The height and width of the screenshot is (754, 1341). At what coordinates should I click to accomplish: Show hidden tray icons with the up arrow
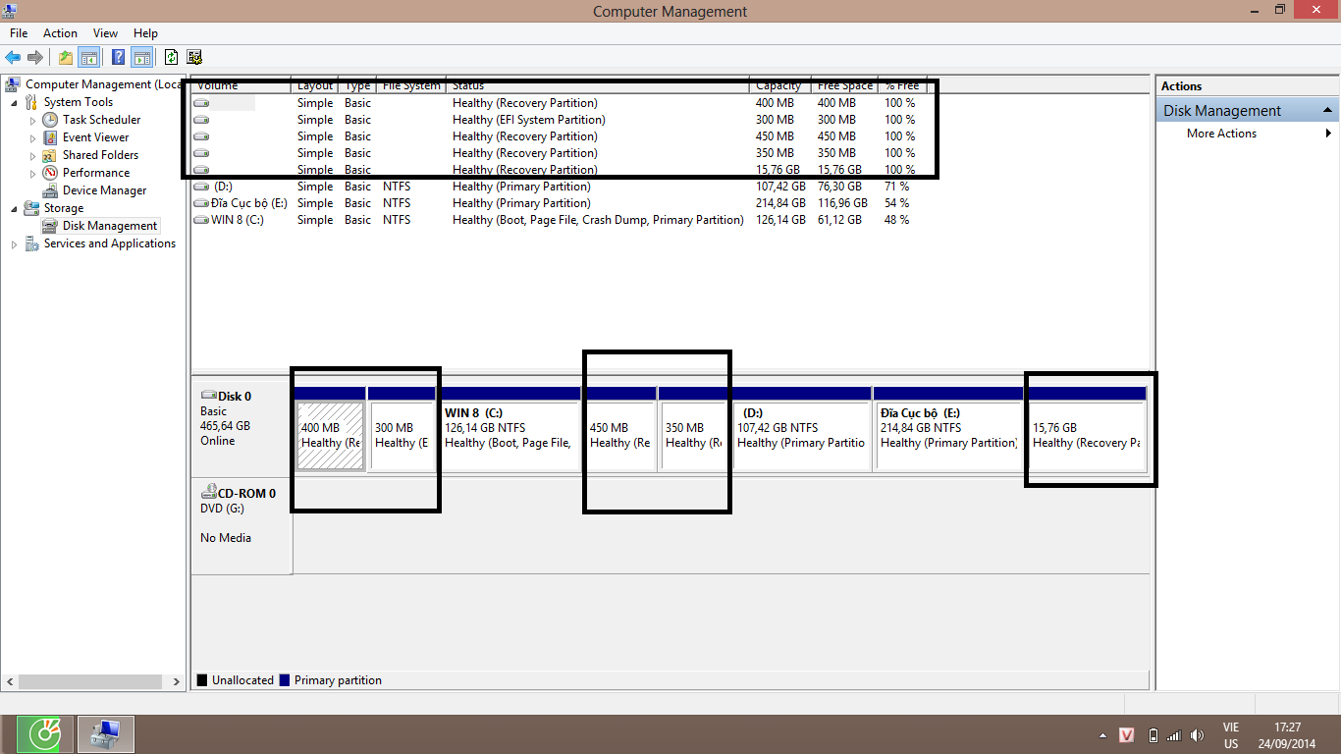[x=1104, y=735]
